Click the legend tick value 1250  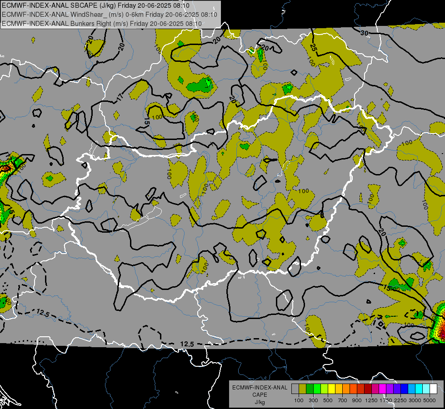click(371, 400)
